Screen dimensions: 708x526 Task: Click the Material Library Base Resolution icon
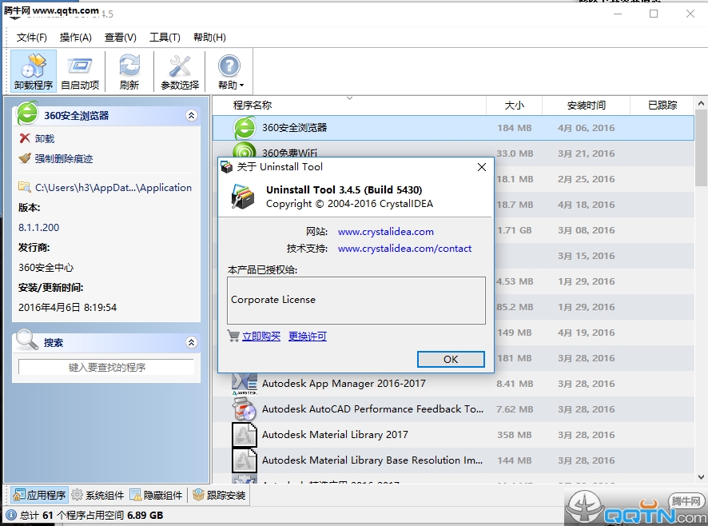pyautogui.click(x=245, y=460)
